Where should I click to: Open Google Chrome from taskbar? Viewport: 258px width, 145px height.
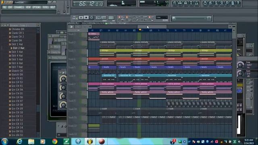(x=55, y=141)
